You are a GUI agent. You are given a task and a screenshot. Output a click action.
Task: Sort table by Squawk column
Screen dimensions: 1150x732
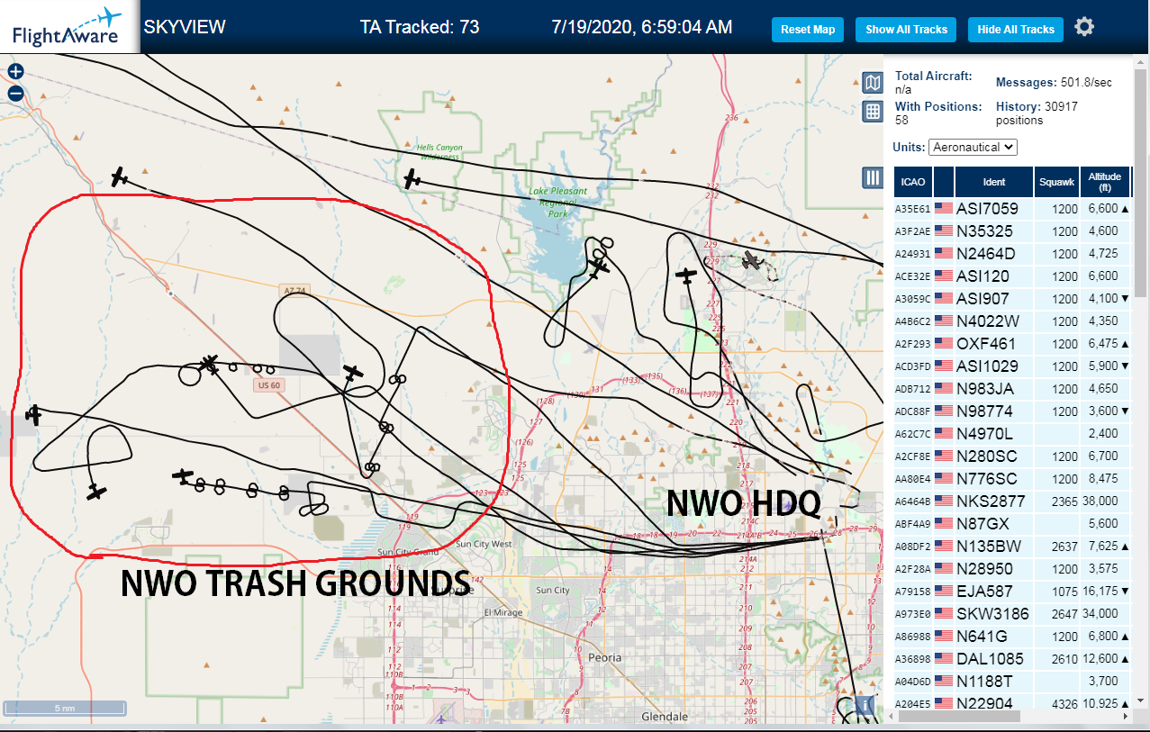click(x=1057, y=182)
